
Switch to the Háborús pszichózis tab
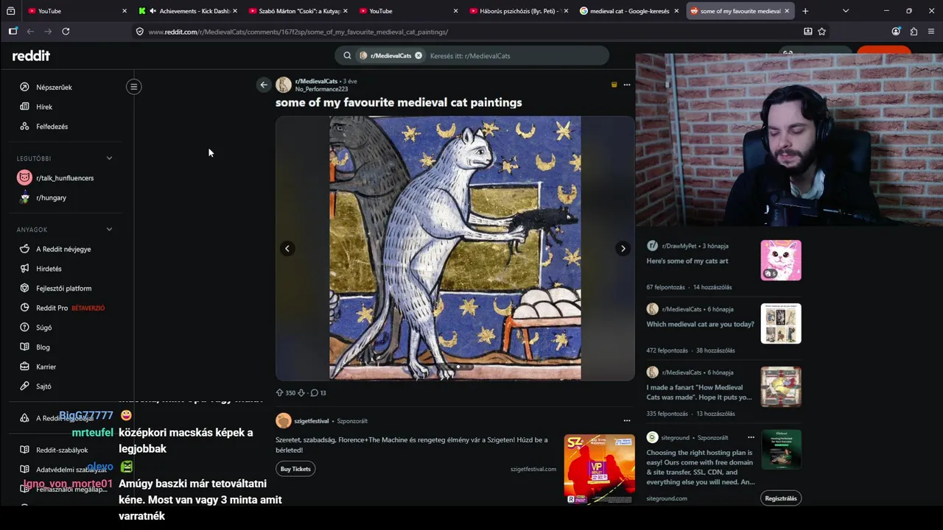(519, 11)
